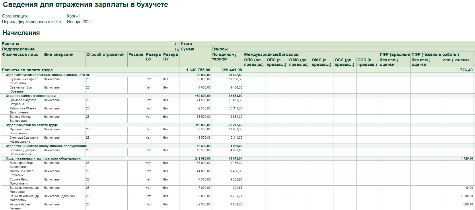Click the По единому тарифу column header
Screen dimensions: 475x210
224,57
